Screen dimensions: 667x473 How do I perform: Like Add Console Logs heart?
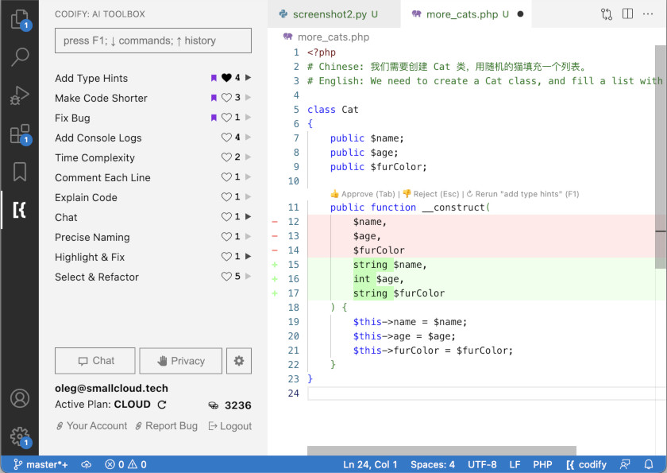226,137
